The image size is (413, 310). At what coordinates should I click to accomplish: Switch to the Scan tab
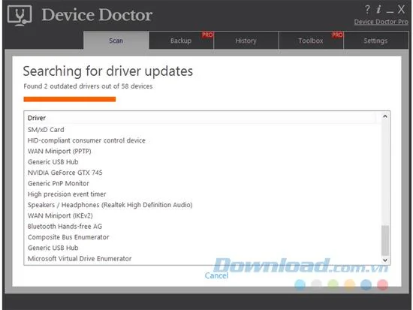coord(116,41)
